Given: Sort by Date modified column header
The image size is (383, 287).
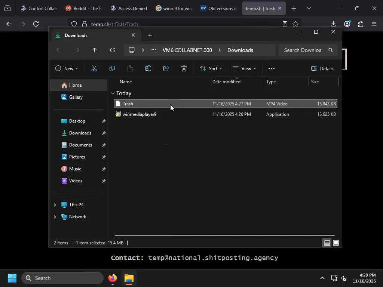Looking at the screenshot, I should 226,82.
